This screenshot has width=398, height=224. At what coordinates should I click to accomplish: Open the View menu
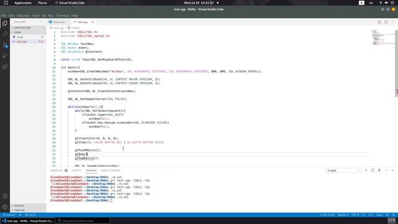coord(36,16)
